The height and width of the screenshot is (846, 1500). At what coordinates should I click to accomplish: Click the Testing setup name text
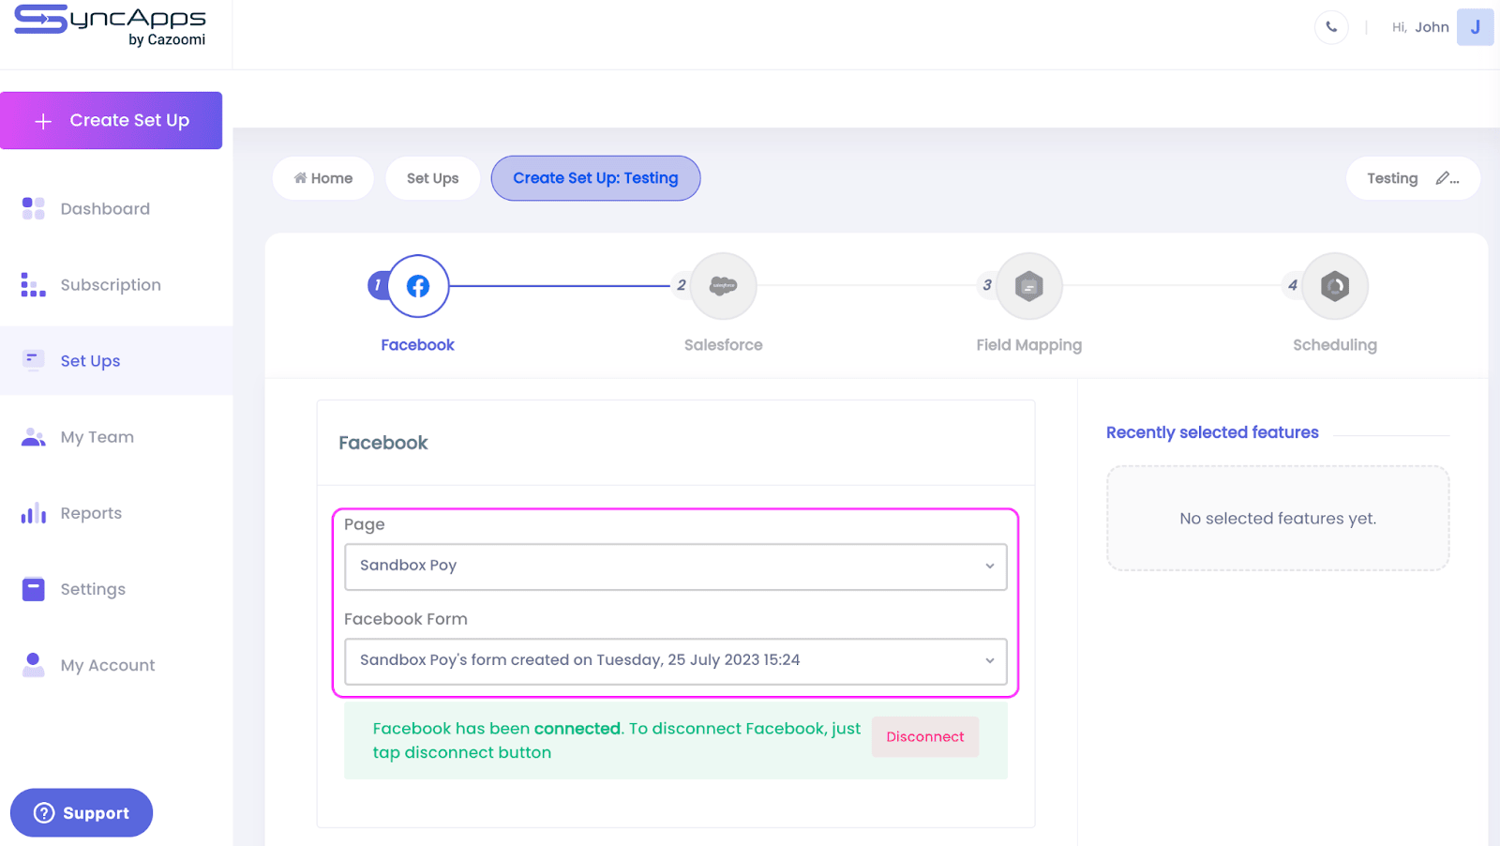(1392, 178)
